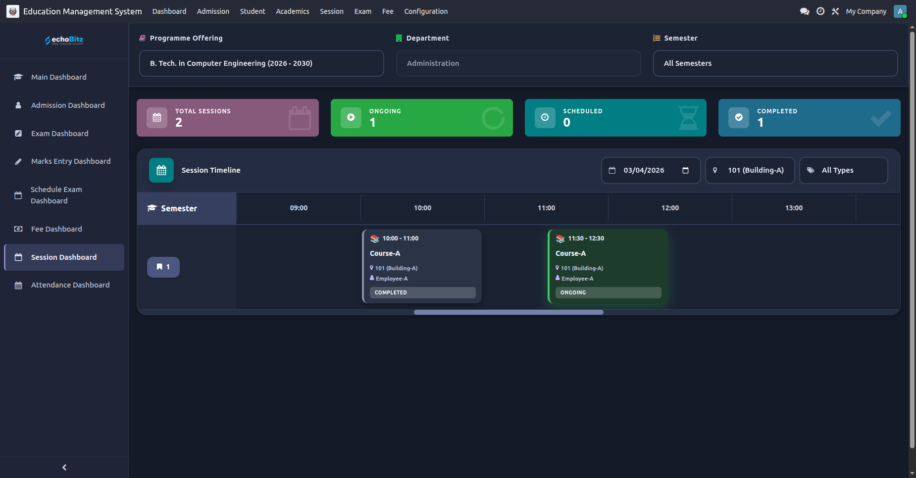Expand the All Semesters dropdown
The height and width of the screenshot is (478, 916).
point(775,63)
